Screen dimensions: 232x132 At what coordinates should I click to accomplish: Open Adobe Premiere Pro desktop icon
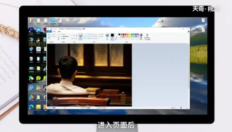click(31, 30)
